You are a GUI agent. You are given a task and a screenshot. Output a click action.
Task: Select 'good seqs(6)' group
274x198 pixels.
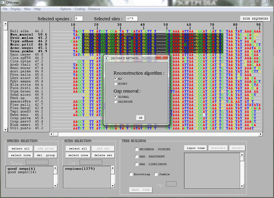21,169
